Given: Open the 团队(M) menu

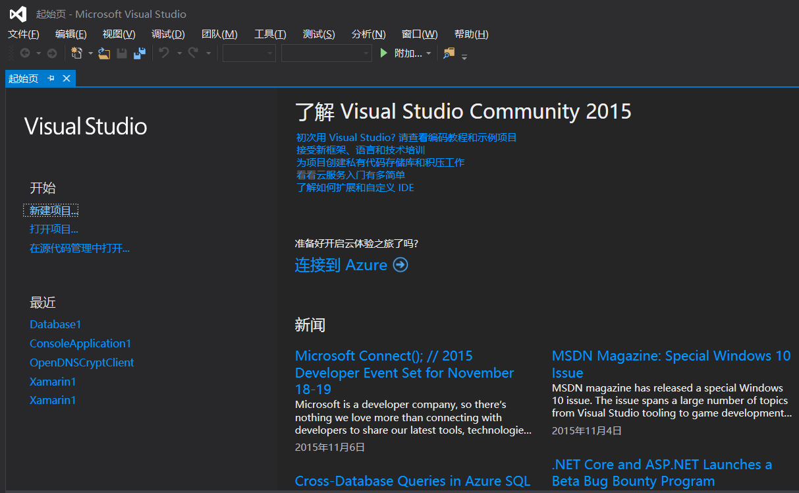Looking at the screenshot, I should [x=219, y=34].
